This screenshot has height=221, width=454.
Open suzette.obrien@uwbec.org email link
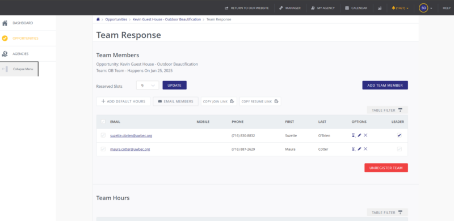(x=131, y=135)
